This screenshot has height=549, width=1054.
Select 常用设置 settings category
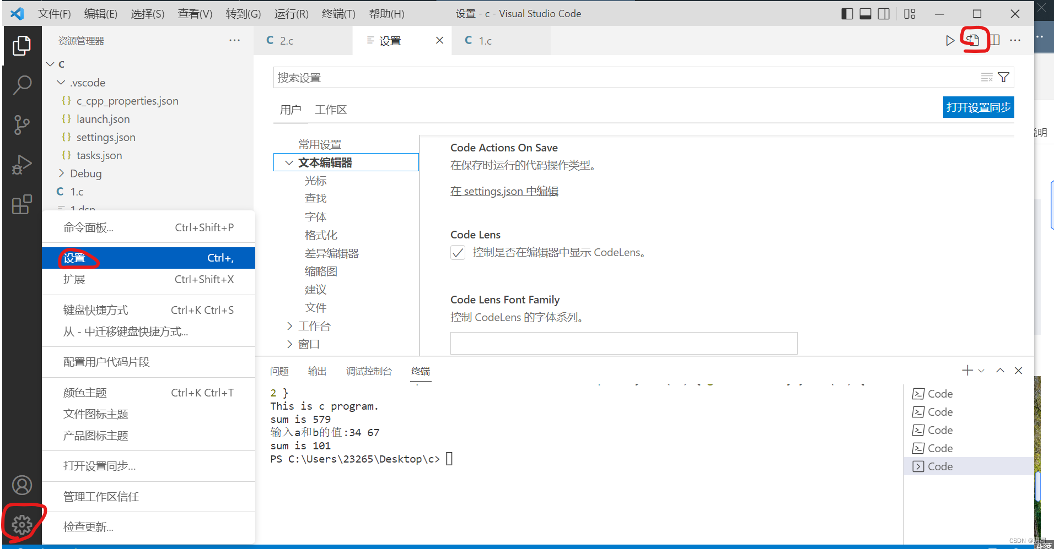click(x=320, y=144)
